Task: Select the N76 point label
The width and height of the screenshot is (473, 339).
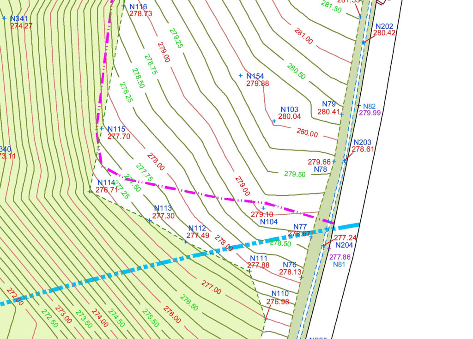Action: [x=290, y=265]
